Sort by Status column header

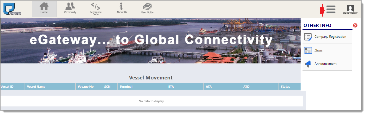pyautogui.click(x=285, y=87)
